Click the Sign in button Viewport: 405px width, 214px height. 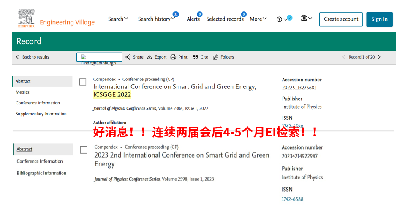click(379, 19)
